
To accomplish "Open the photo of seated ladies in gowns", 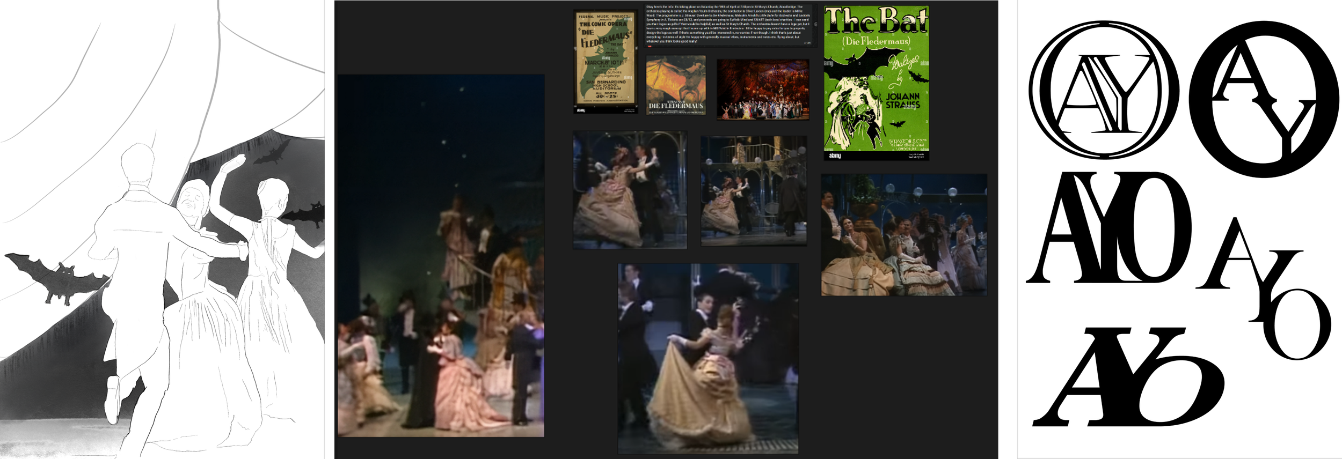I will 904,235.
